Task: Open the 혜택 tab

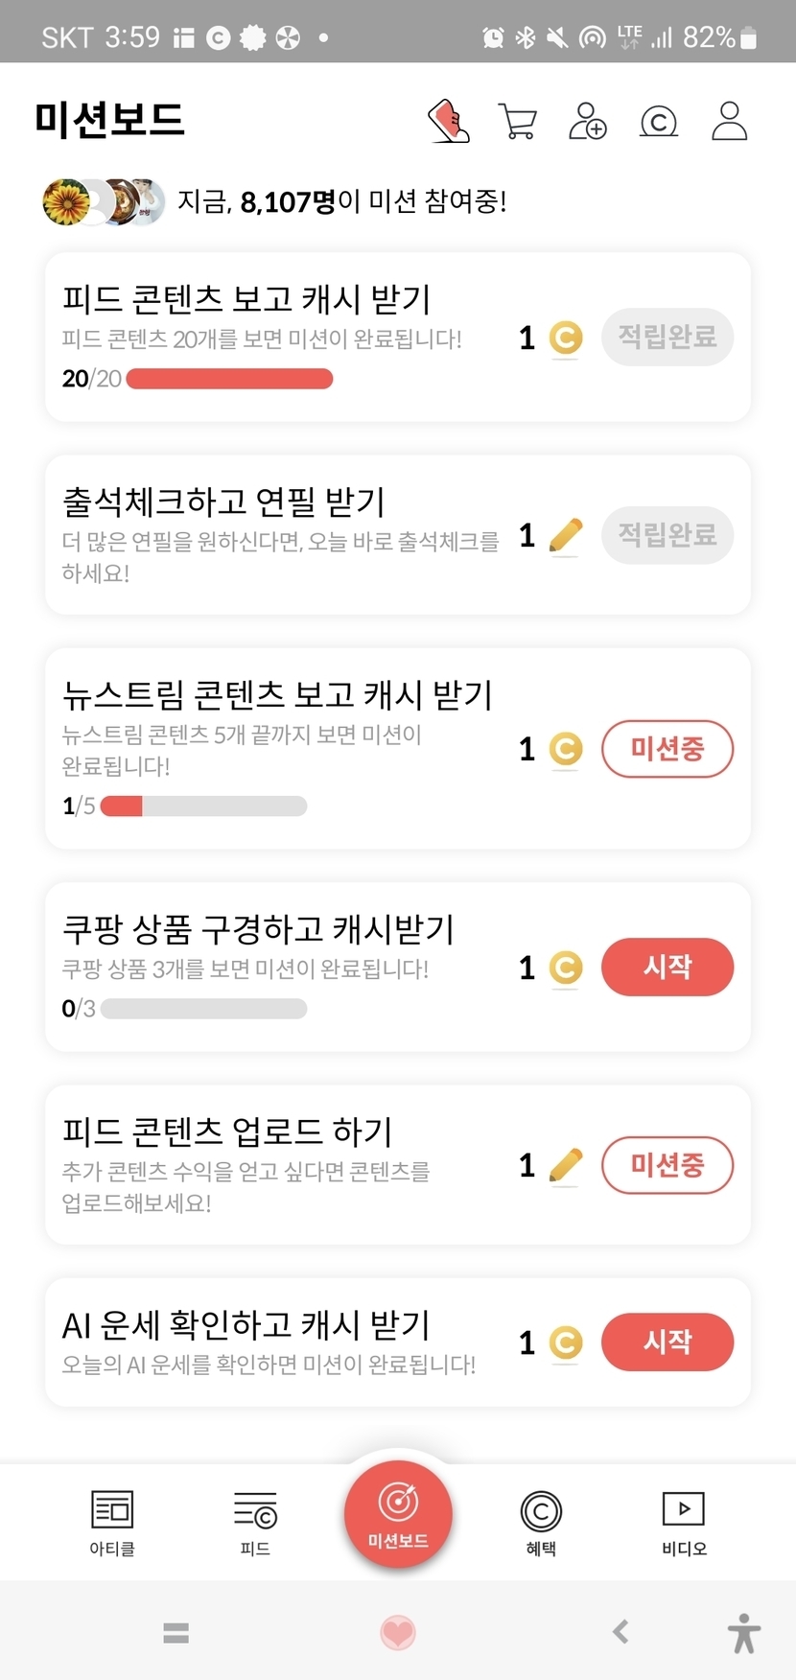Action: [x=541, y=1522]
